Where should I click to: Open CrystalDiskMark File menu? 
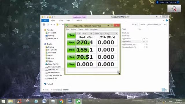67,29
